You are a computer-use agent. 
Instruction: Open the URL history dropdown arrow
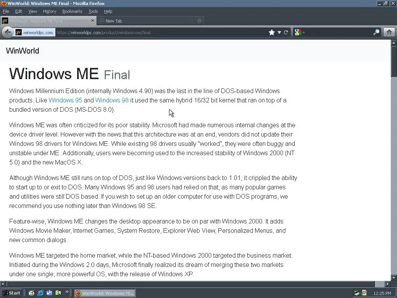(279, 33)
